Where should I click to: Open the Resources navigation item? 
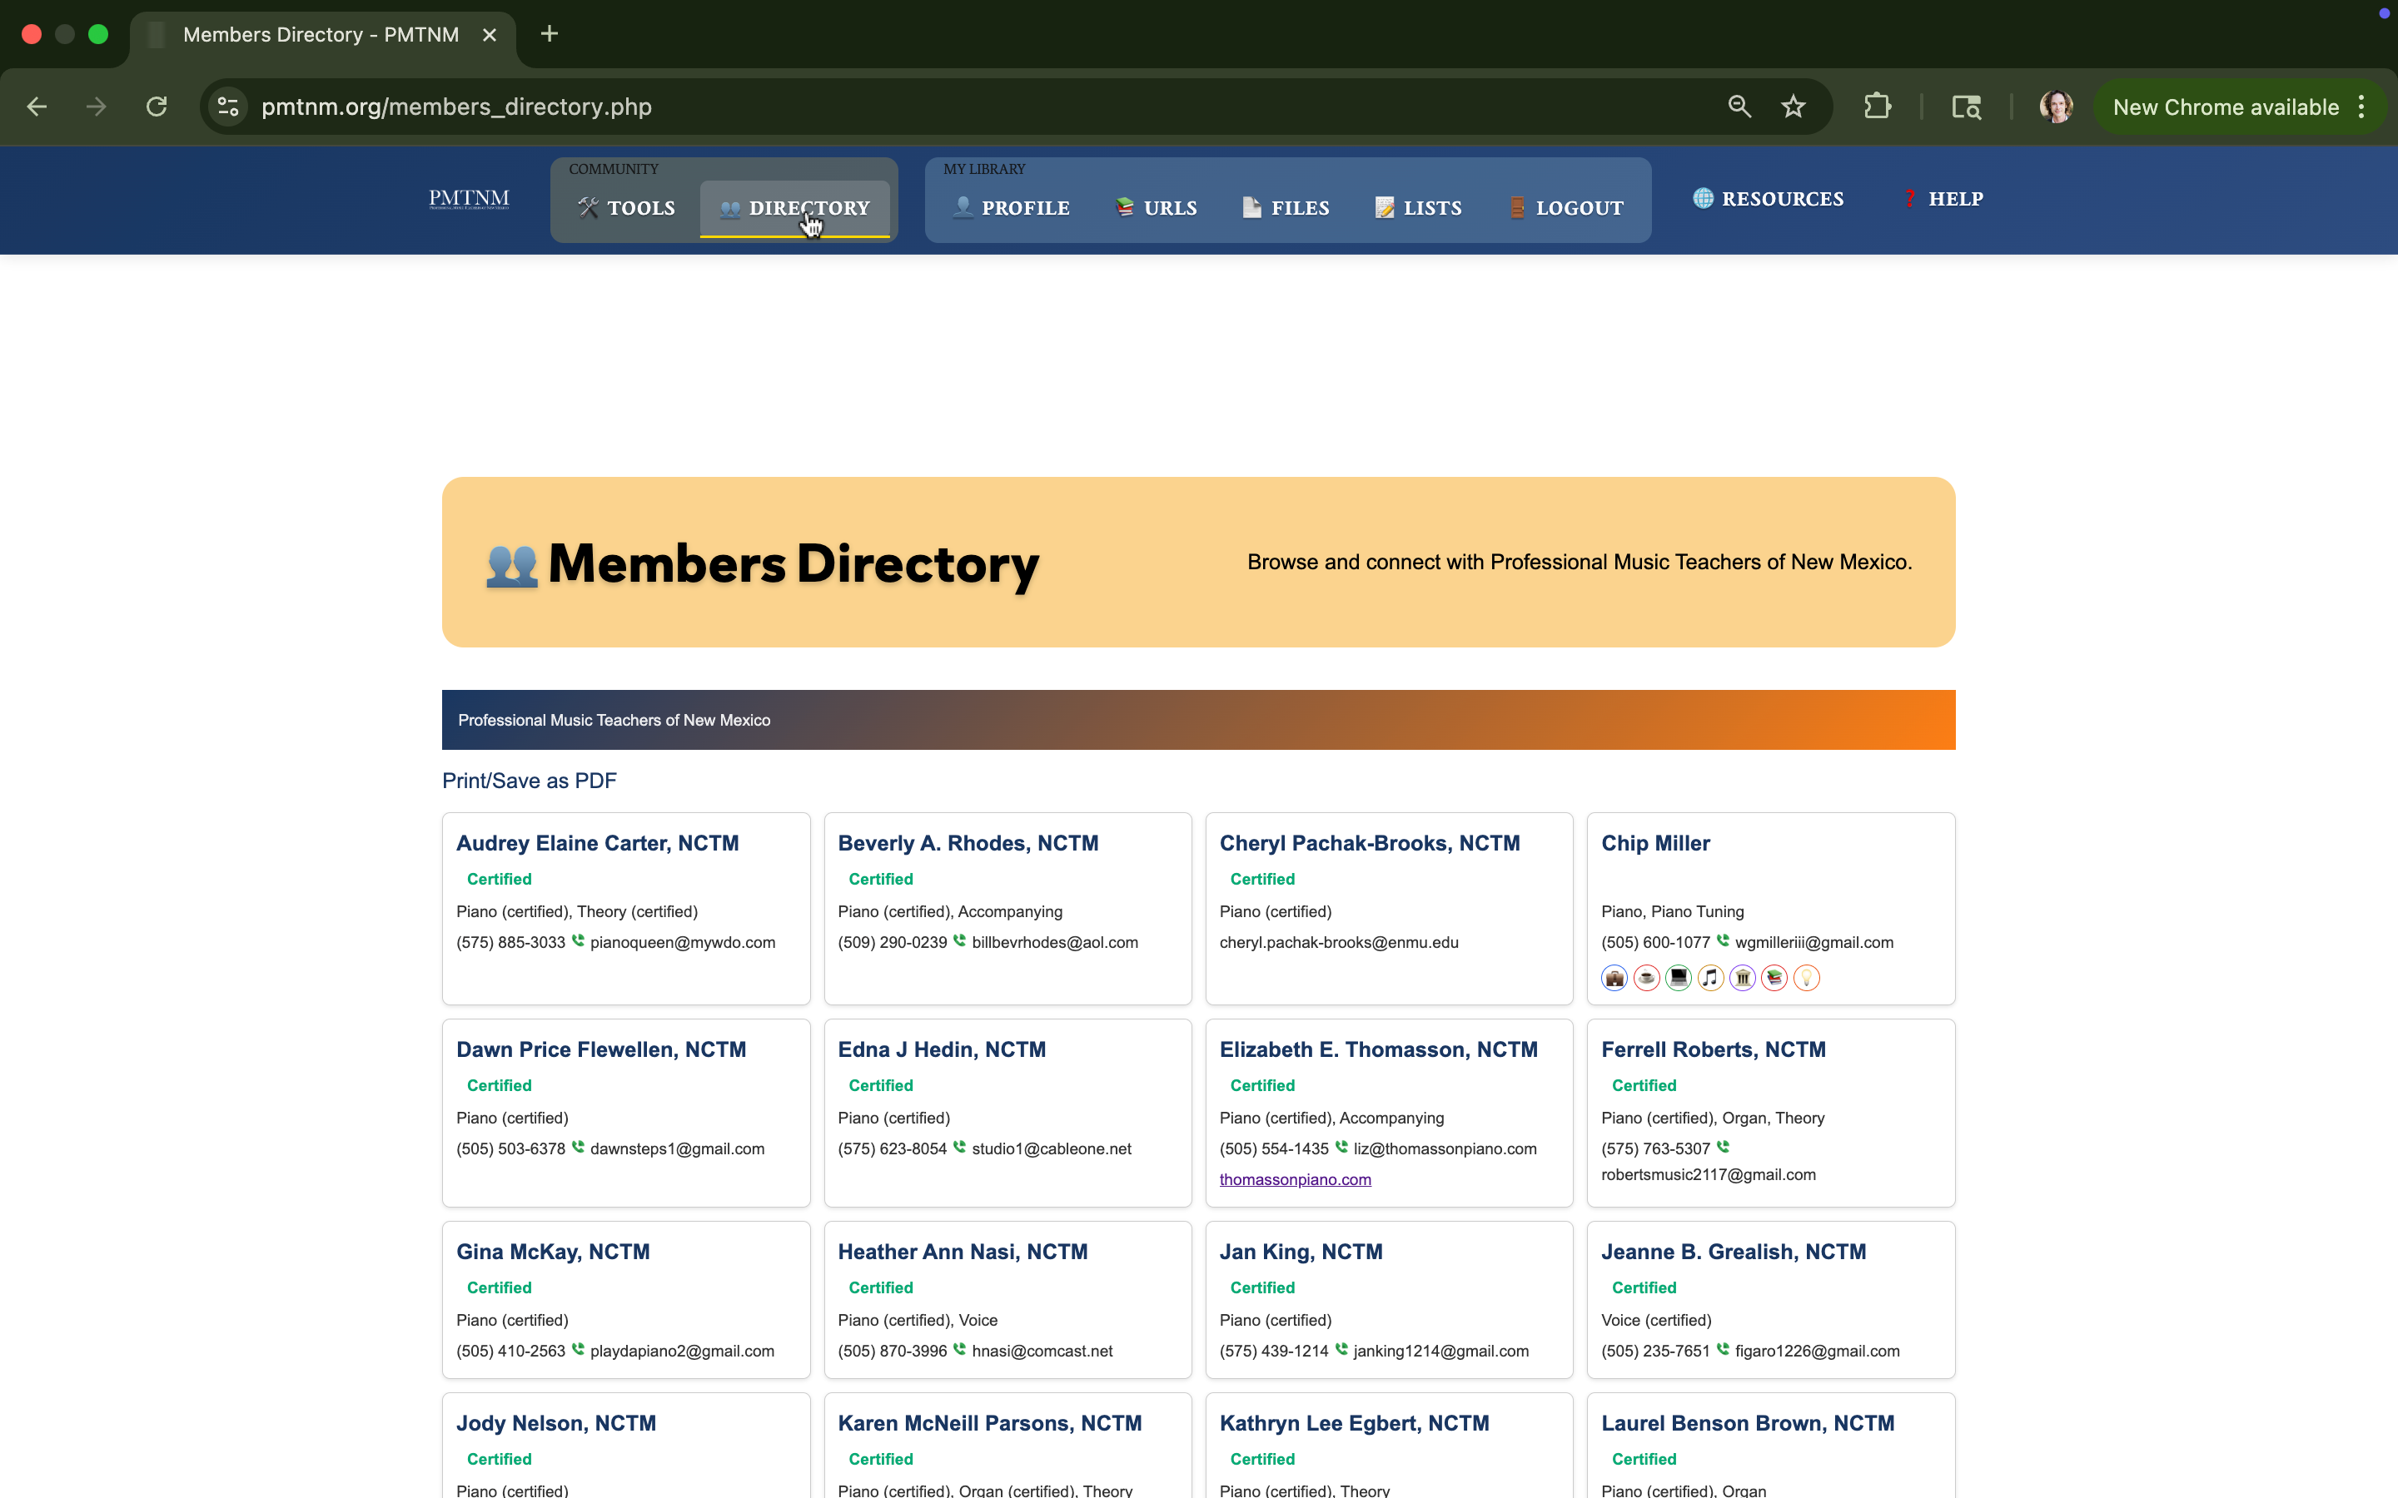coord(1769,199)
